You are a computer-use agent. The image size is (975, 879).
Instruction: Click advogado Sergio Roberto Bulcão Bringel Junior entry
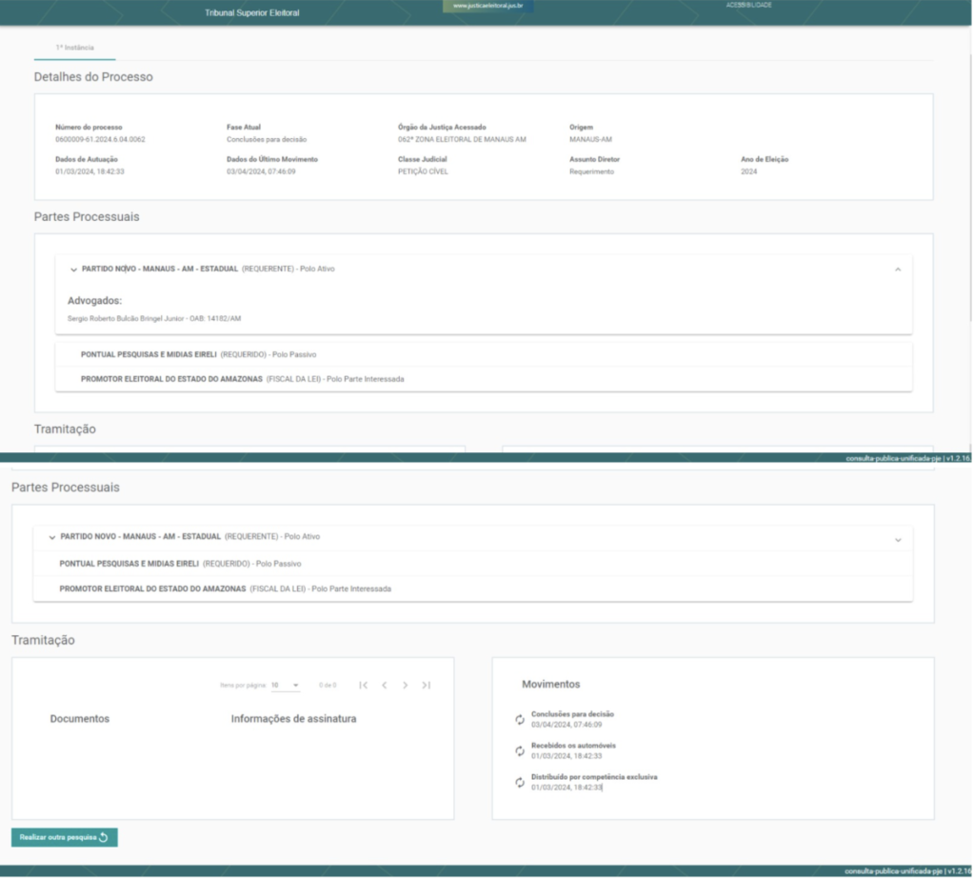click(x=148, y=318)
